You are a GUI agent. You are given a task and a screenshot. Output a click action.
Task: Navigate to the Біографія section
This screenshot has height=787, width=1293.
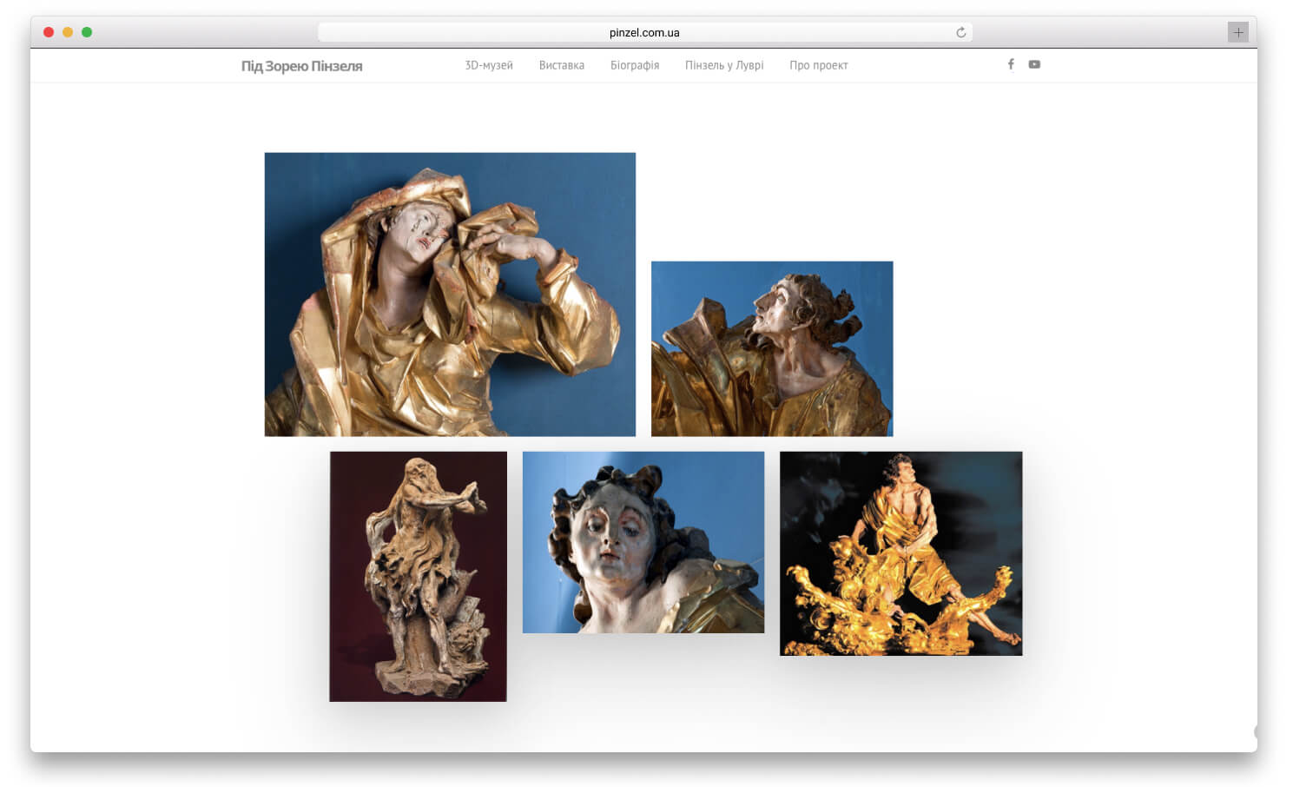(635, 65)
